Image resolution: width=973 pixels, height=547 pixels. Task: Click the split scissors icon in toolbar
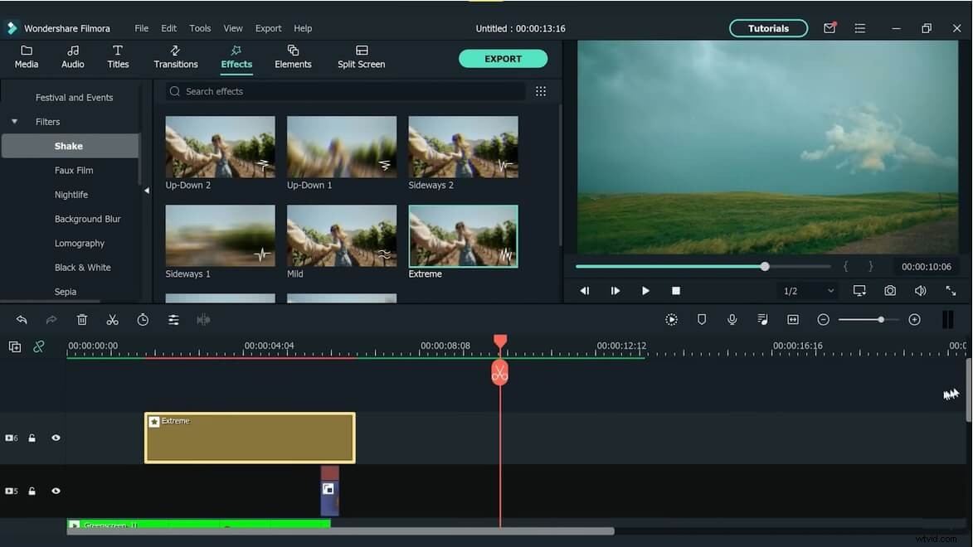coord(112,320)
